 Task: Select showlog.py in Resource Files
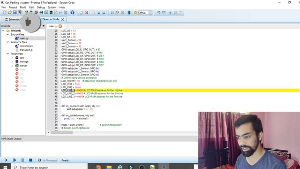pos(26,46)
